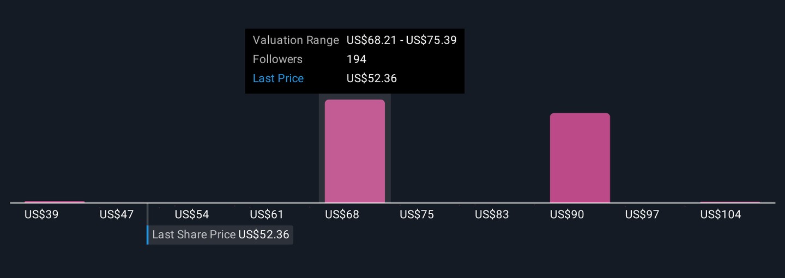This screenshot has height=278, width=785.
Task: Click the tiny bar above US$39
Action: tap(55, 202)
